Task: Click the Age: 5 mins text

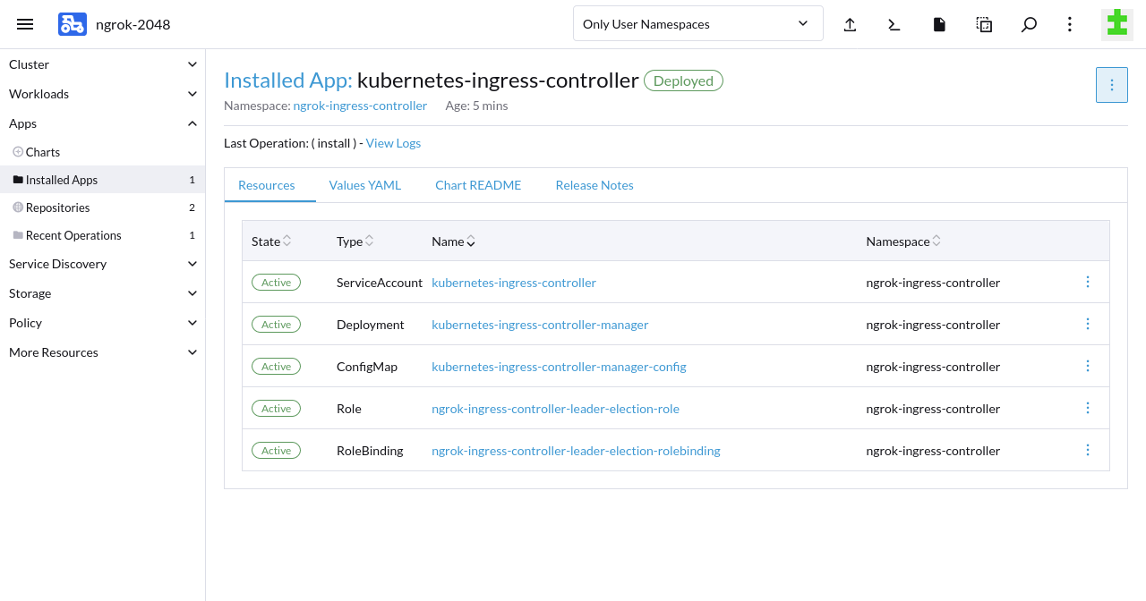Action: point(476,106)
